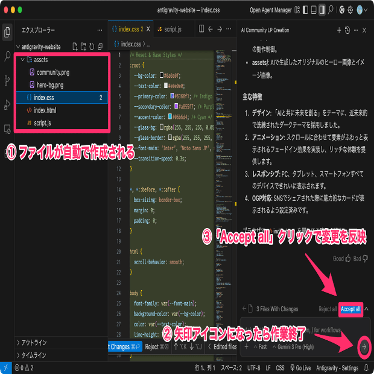Click the chat message input field
The width and height of the screenshot is (374, 374).
click(305, 330)
